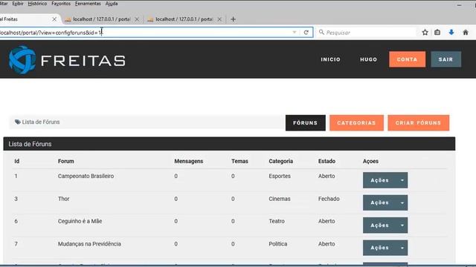The width and height of the screenshot is (476, 267).
Task: Click the CRIAR FÓRUNS button
Action: (x=418, y=123)
